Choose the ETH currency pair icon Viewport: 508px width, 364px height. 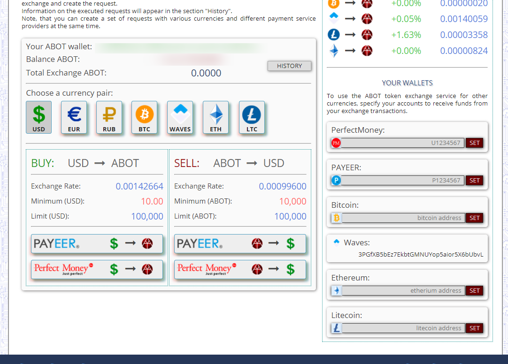216,117
